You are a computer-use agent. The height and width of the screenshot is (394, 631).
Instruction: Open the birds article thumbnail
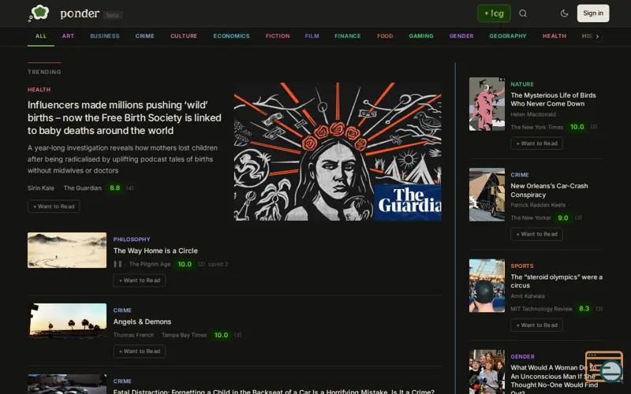click(487, 104)
